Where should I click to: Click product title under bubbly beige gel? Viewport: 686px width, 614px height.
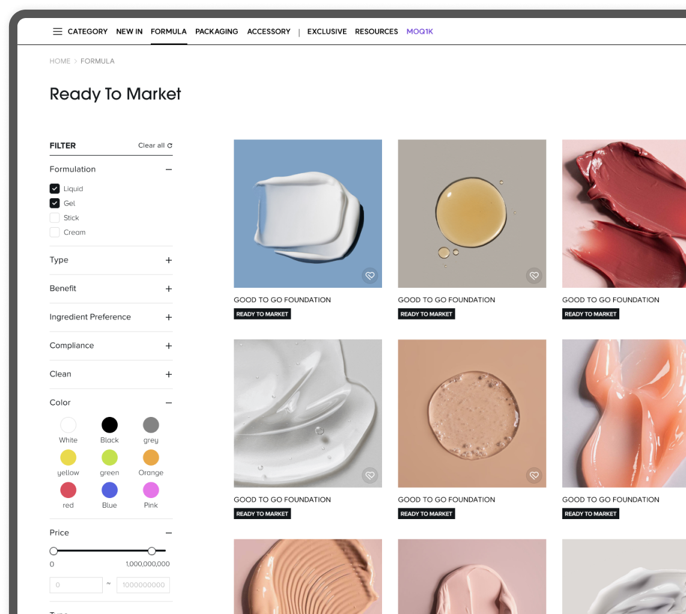(x=447, y=500)
